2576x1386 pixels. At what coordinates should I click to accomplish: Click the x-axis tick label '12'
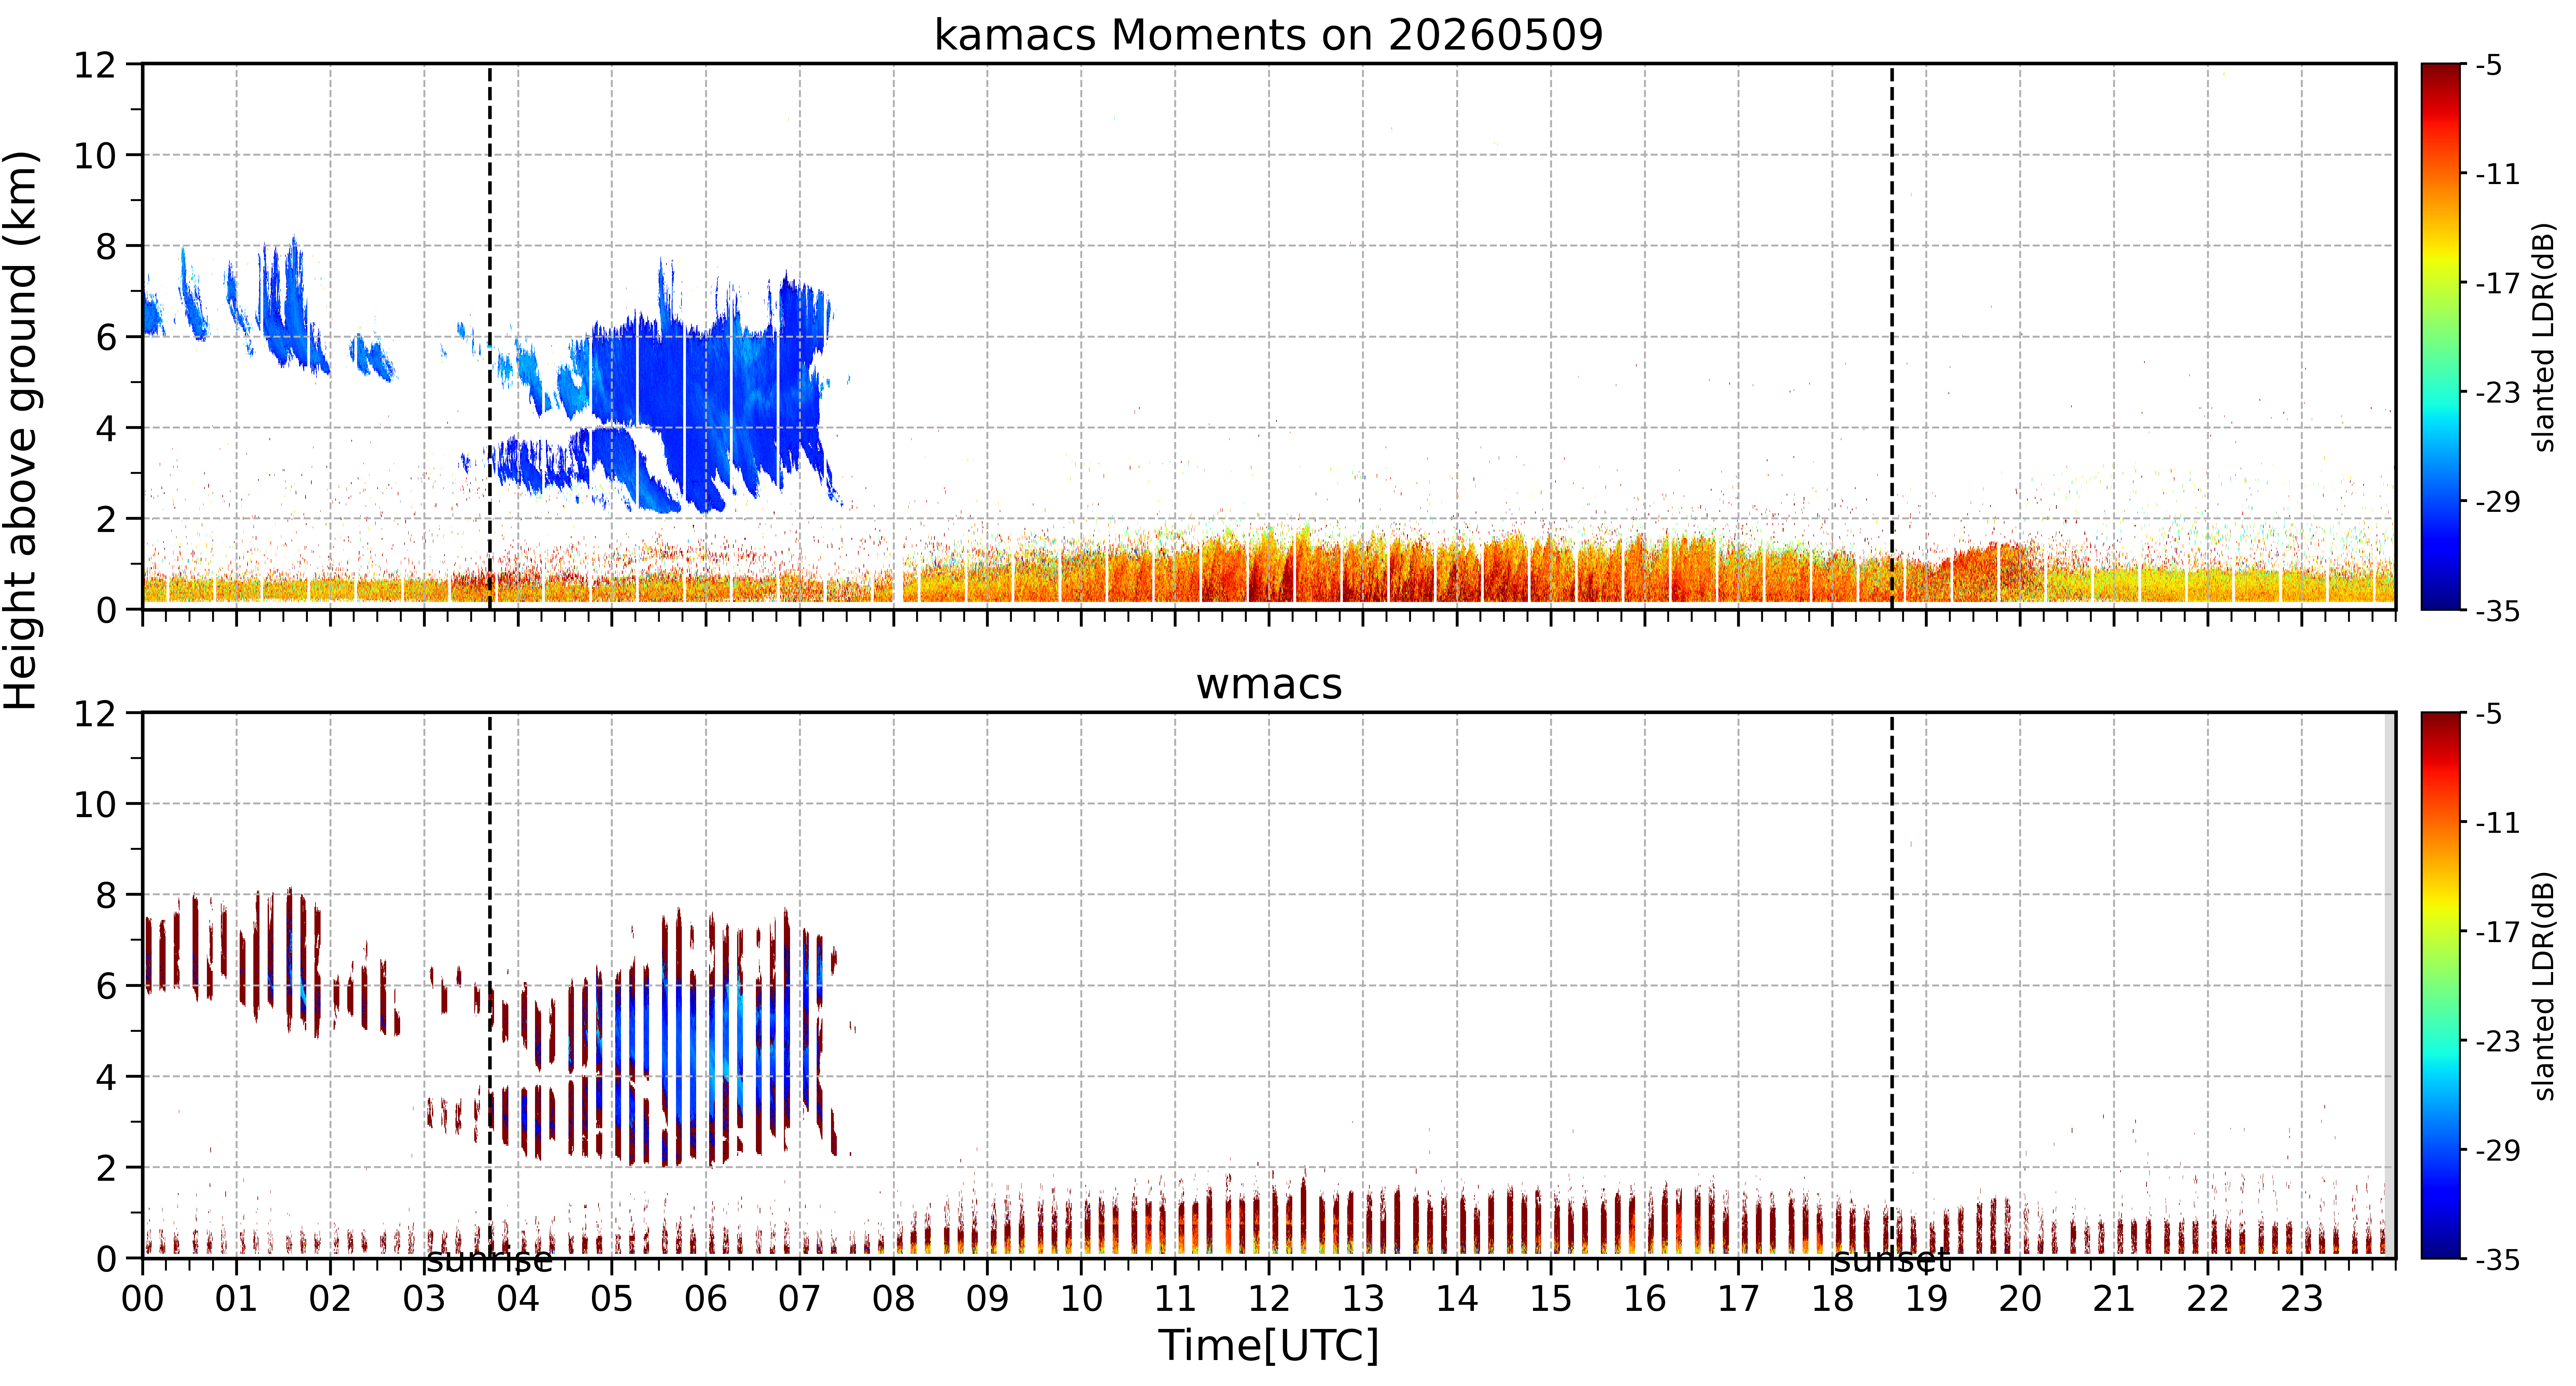[1269, 1299]
